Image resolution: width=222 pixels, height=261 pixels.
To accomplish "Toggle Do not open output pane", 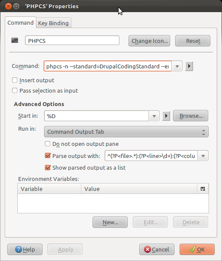I will (48, 144).
